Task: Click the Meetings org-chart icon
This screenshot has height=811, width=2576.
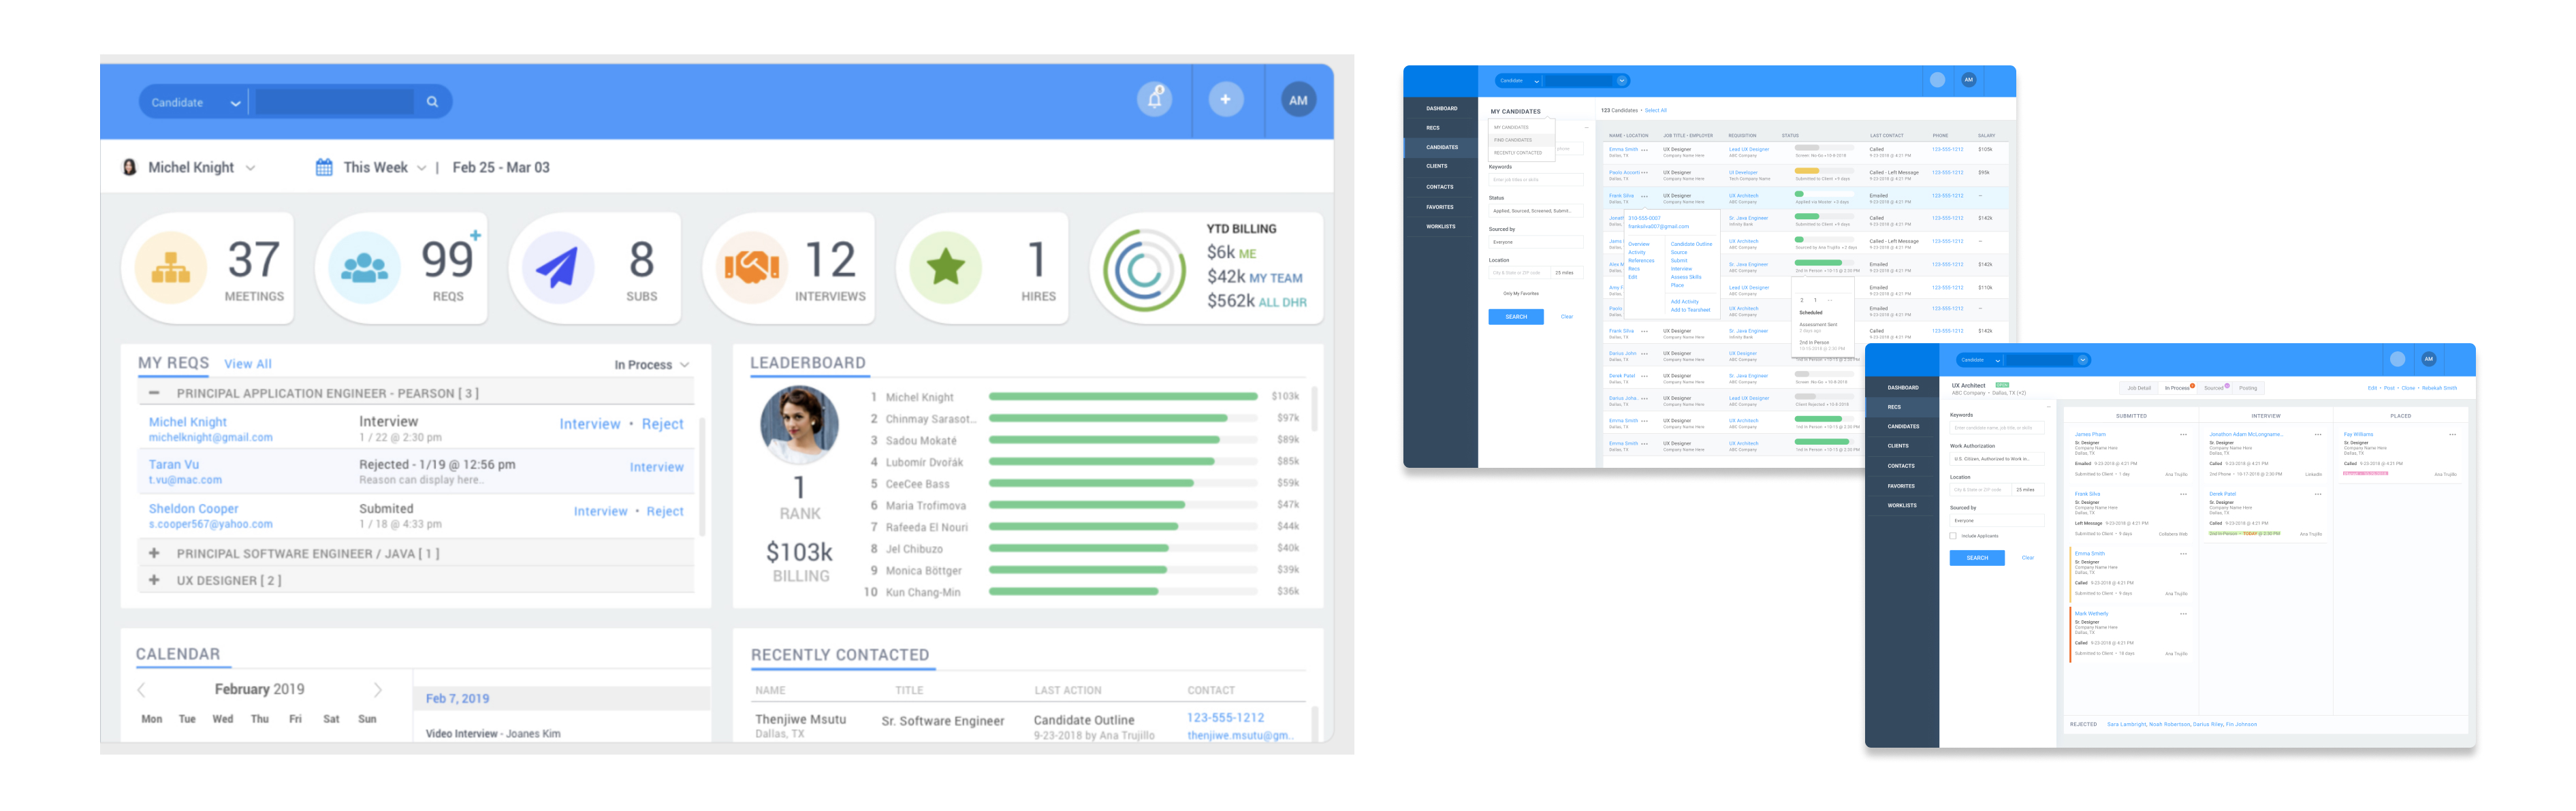Action: click(x=171, y=267)
